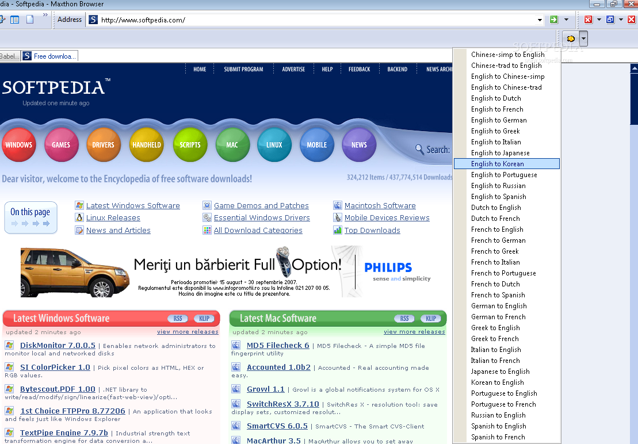Click the sidebar panel toolbar icon
Viewport: 638px width, 444px height.
click(14, 20)
